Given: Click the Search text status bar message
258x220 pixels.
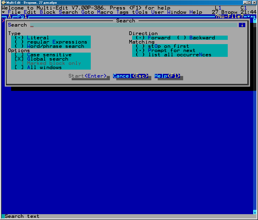Looking at the screenshot, I should 22,216.
